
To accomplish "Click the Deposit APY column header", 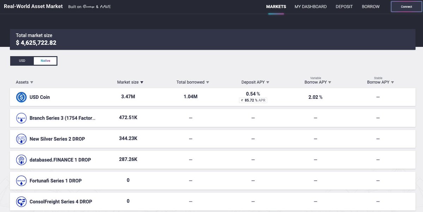I will (253, 82).
